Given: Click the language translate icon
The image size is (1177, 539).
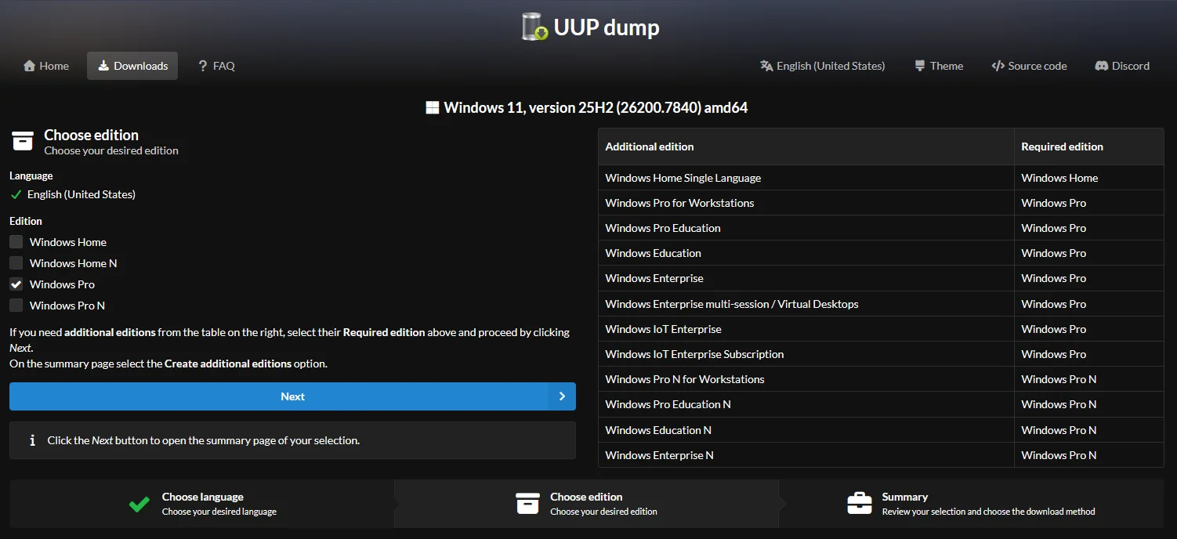Looking at the screenshot, I should tap(766, 66).
